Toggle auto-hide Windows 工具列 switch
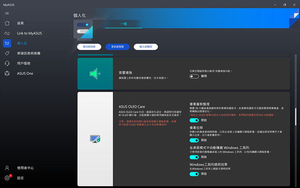The width and height of the screenshot is (300, 188). pyautogui.click(x=194, y=157)
